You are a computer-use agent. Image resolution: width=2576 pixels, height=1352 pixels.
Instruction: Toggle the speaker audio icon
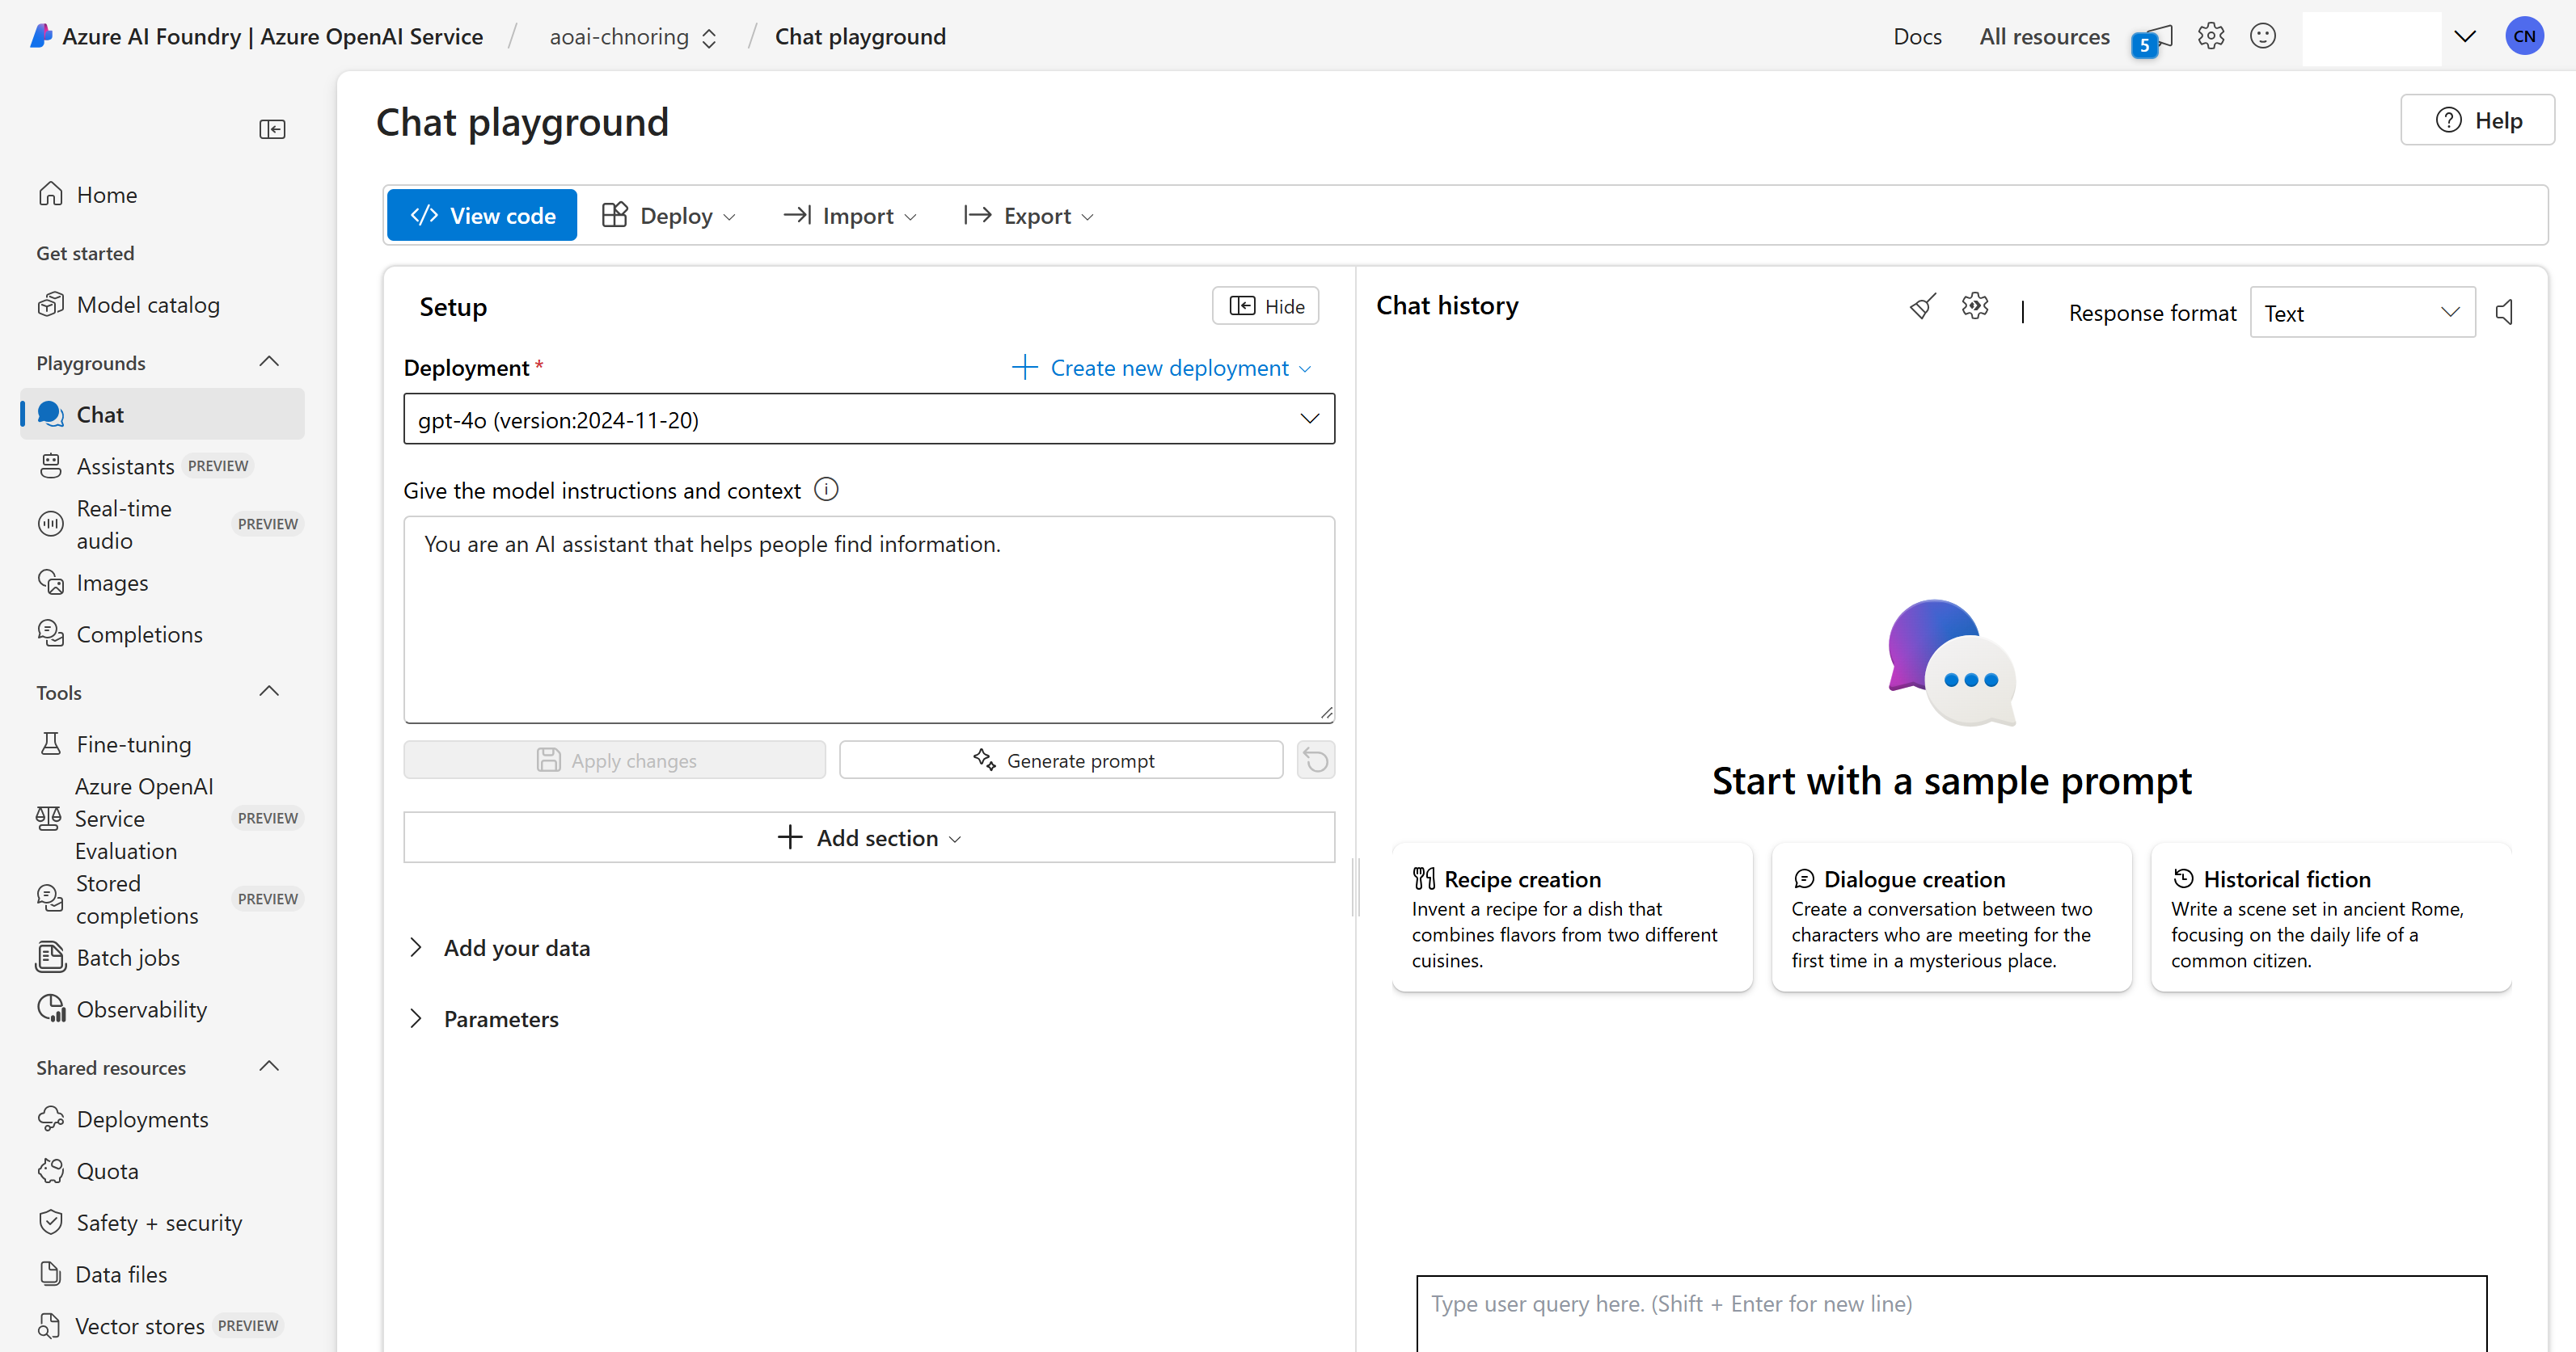tap(2504, 312)
